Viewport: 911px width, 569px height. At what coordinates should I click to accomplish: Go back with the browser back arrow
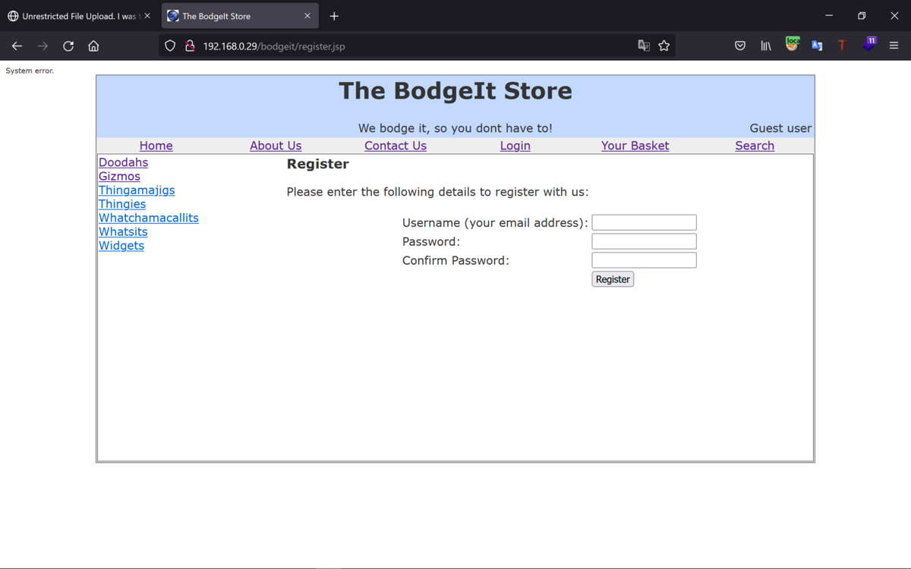point(17,46)
